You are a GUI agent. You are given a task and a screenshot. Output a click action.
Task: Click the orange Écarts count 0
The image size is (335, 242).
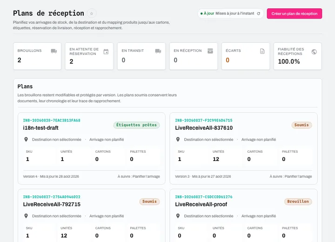pyautogui.click(x=228, y=60)
